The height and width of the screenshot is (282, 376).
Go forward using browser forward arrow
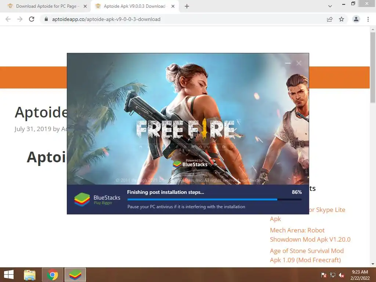(x=20, y=19)
